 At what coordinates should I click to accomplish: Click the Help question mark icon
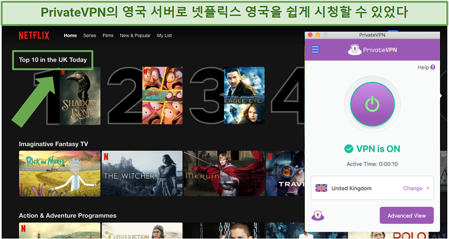click(x=433, y=67)
